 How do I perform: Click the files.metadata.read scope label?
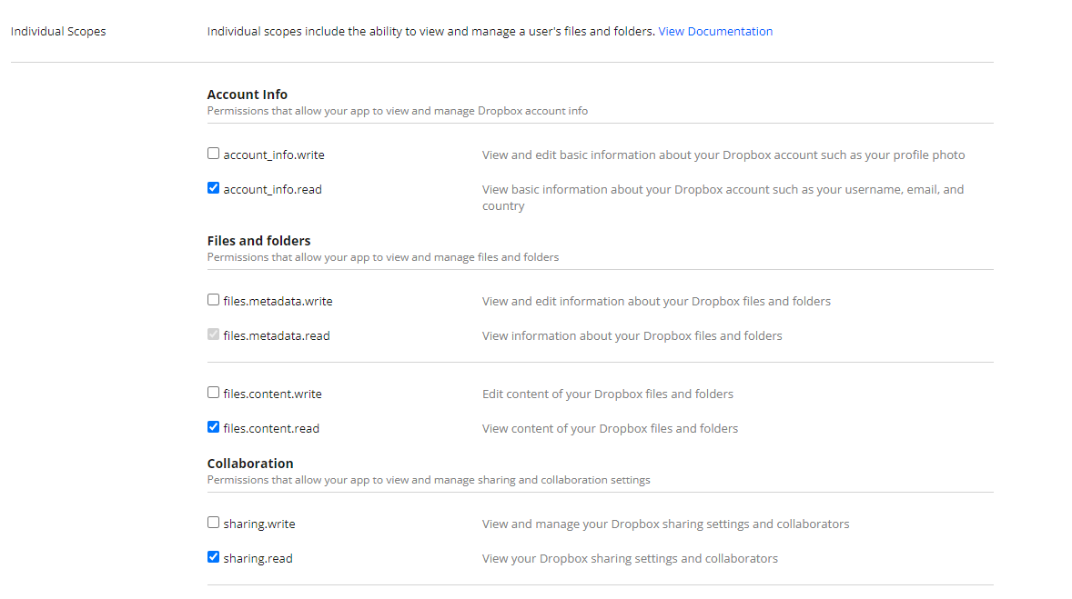277,335
